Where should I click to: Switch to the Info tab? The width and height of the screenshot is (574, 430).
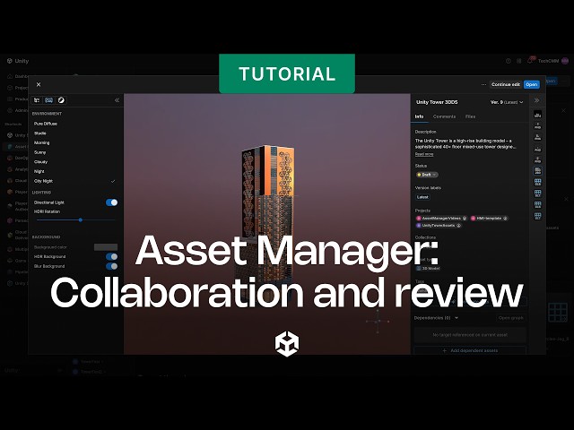point(419,116)
